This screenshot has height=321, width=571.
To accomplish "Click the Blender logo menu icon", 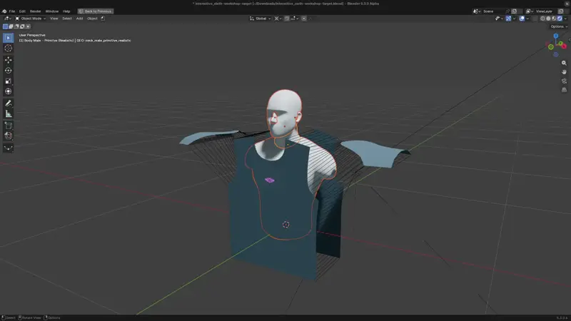I will coord(4,11).
